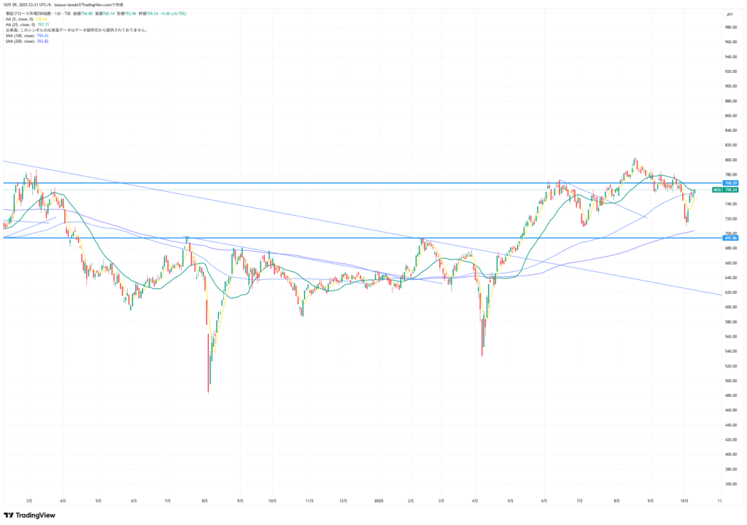The height and width of the screenshot is (525, 747).
Task: Click the JPY currency label
Action: coord(728,13)
